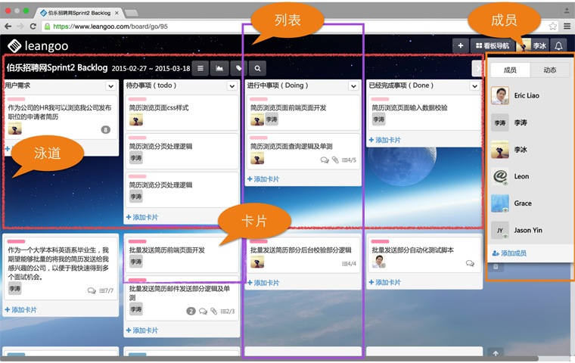Switch to the 动态 tab

[549, 70]
